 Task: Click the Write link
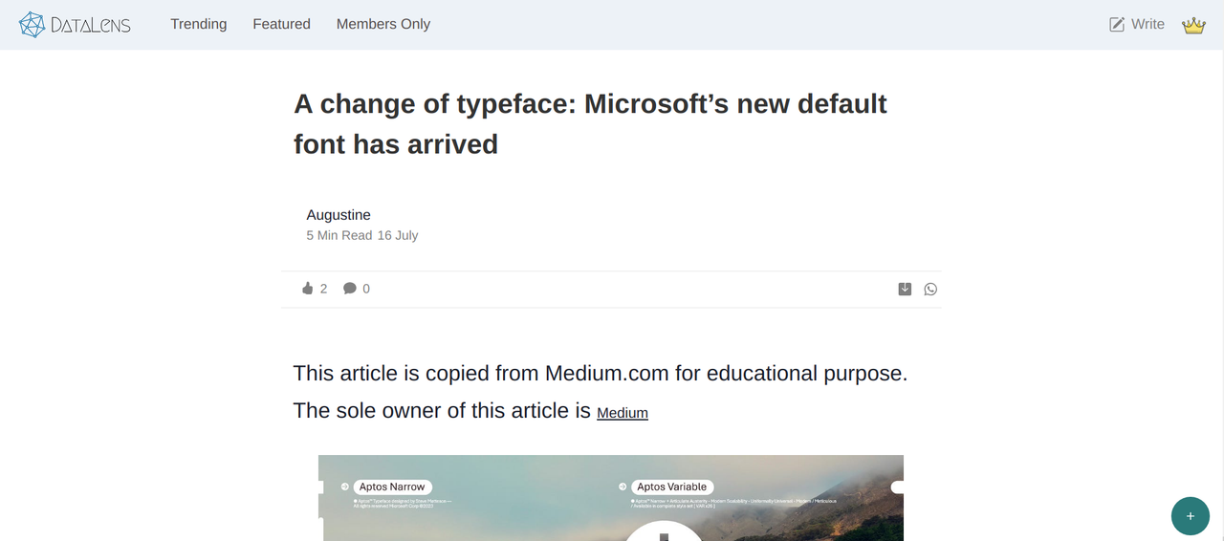tap(1147, 24)
